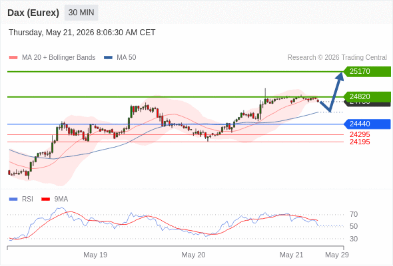Toggle the 9MA legend entry

(x=55, y=199)
